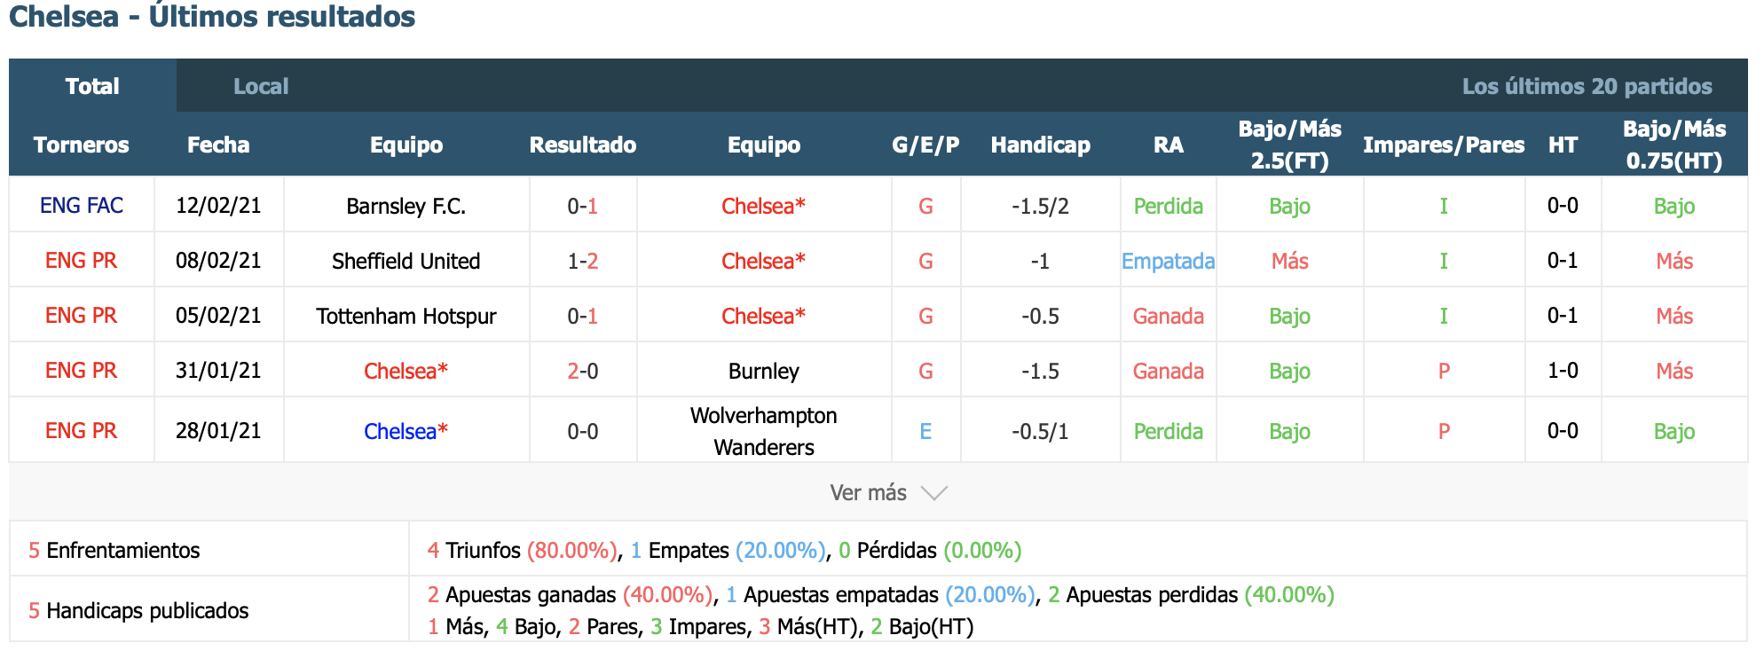Open the 2-0 Burnley match result

point(583,372)
